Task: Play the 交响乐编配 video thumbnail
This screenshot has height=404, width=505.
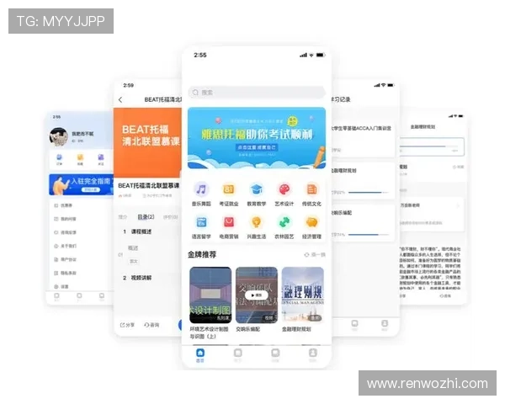Action: point(257,295)
